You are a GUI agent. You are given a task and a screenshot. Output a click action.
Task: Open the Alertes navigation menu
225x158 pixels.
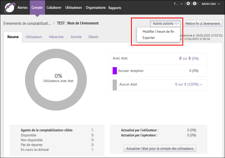coord(22,8)
